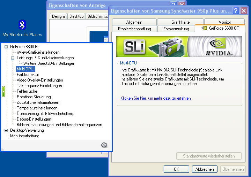
Task: Click the green slide-out handle on flyout menu
Action: click(3, 92)
